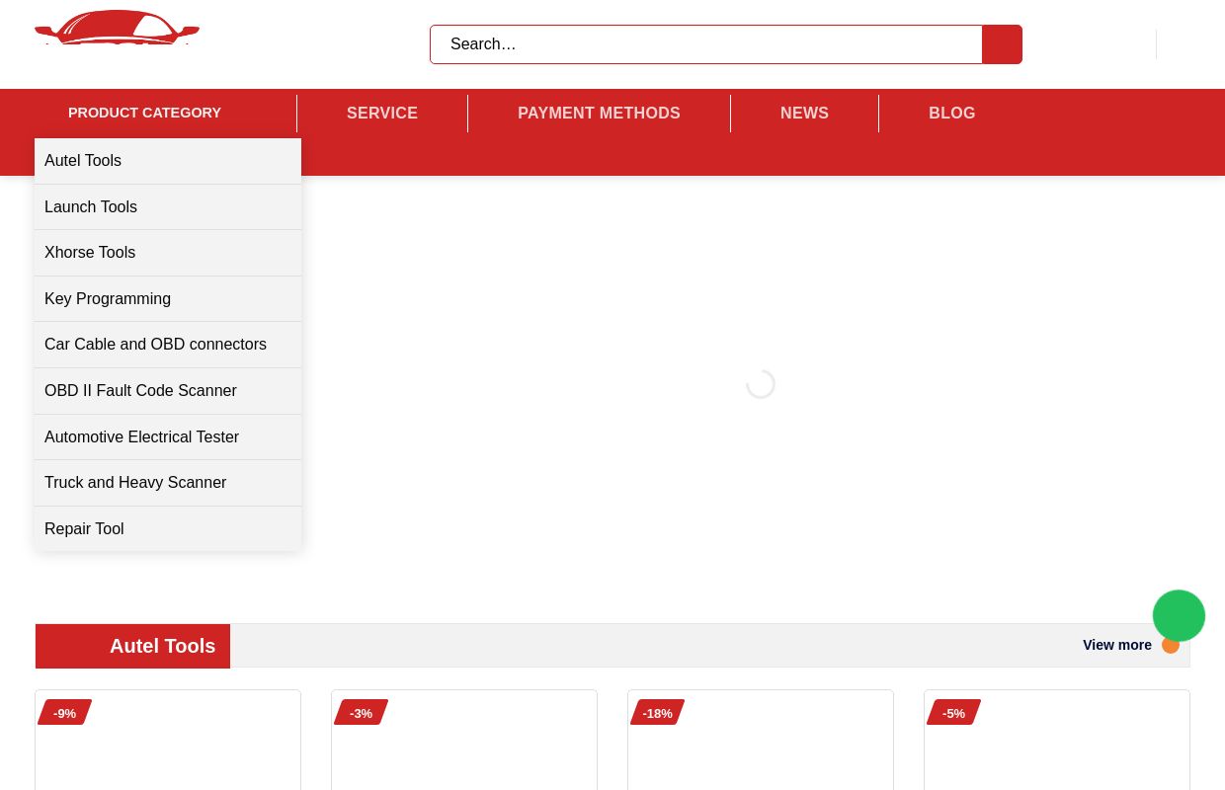The image size is (1225, 790).
Task: Click the red car logo
Action: 117,28
